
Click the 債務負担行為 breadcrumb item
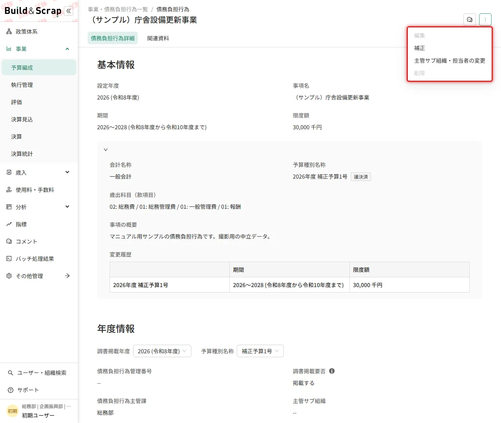pos(173,9)
